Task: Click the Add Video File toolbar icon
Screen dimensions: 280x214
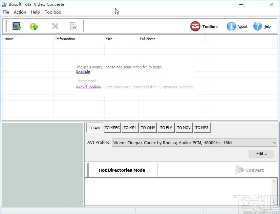Action: click(x=16, y=26)
